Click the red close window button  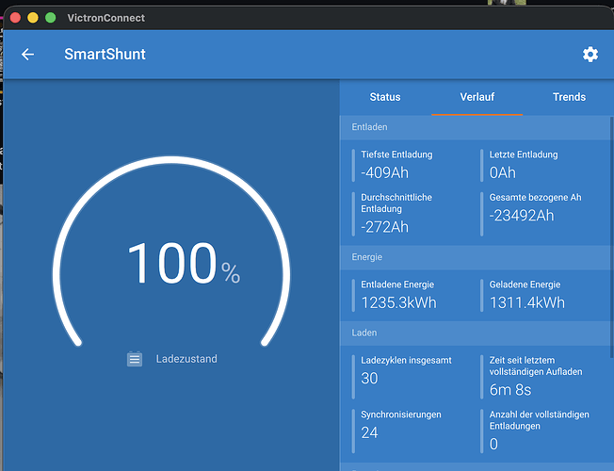[x=15, y=18]
